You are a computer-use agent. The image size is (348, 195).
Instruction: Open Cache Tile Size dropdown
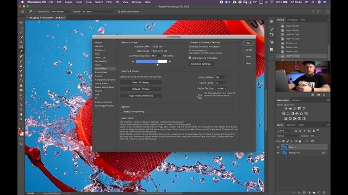click(x=221, y=88)
